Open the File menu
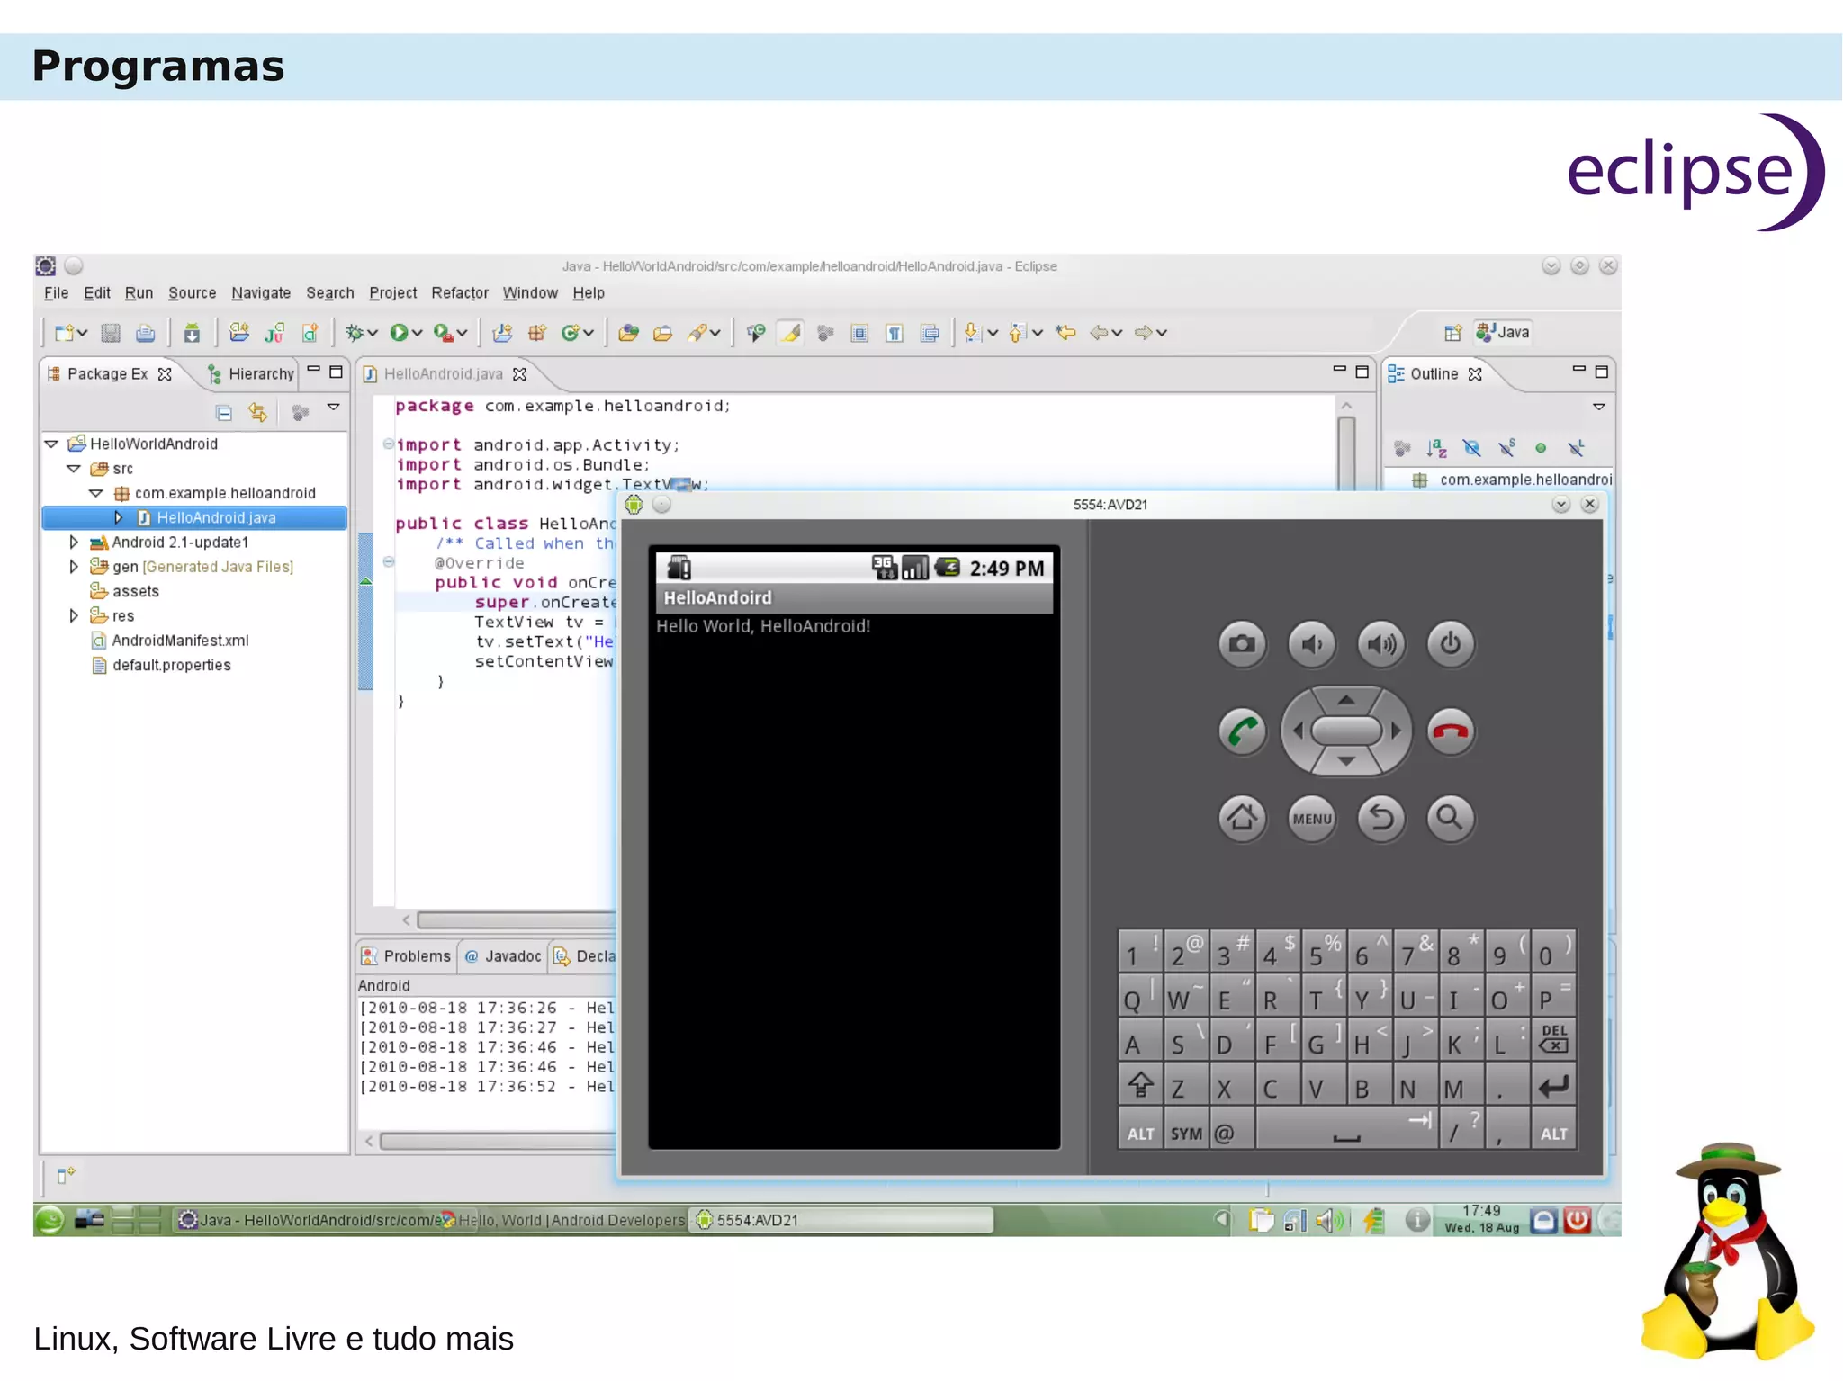Viewport: 1843px width, 1381px height. point(56,293)
